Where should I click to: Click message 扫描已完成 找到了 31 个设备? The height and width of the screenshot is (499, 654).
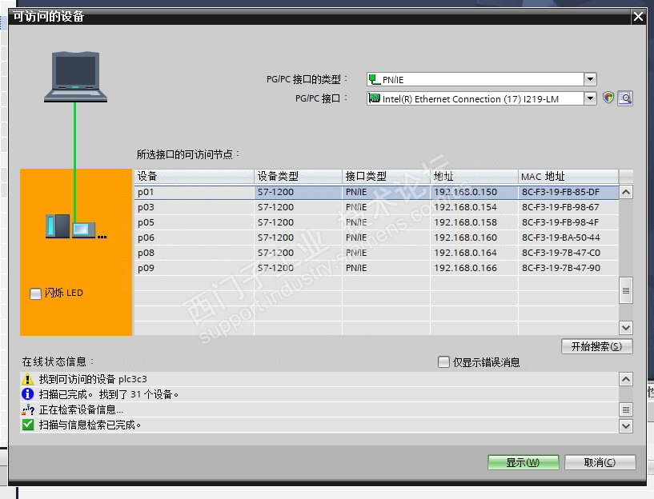tap(109, 394)
